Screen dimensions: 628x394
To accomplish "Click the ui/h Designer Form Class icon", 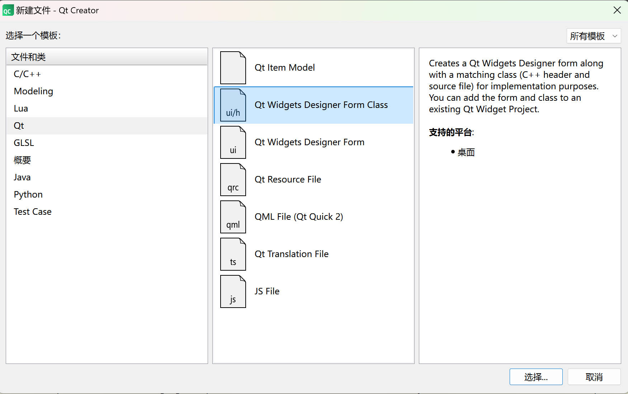I will pos(233,105).
